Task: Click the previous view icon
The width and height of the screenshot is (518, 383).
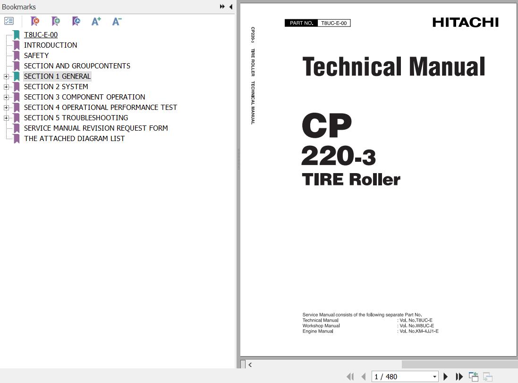Action: (x=474, y=376)
